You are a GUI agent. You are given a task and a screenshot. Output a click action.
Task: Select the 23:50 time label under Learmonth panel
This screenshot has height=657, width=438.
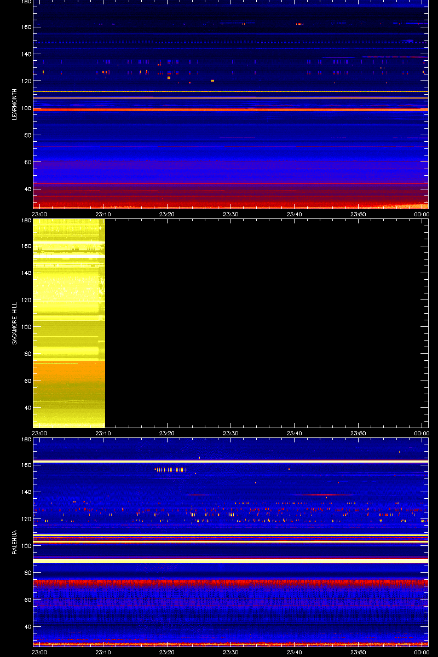pyautogui.click(x=358, y=215)
